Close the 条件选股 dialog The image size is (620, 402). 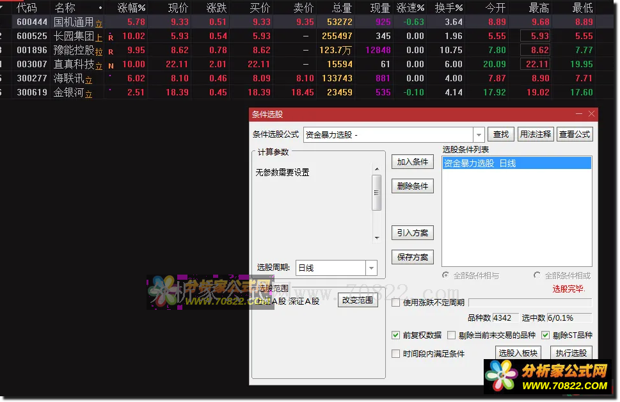591,114
